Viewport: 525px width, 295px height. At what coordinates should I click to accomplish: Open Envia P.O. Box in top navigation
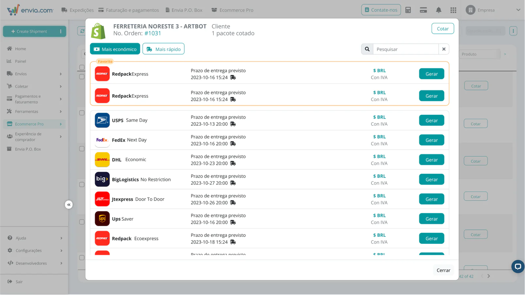(x=184, y=10)
